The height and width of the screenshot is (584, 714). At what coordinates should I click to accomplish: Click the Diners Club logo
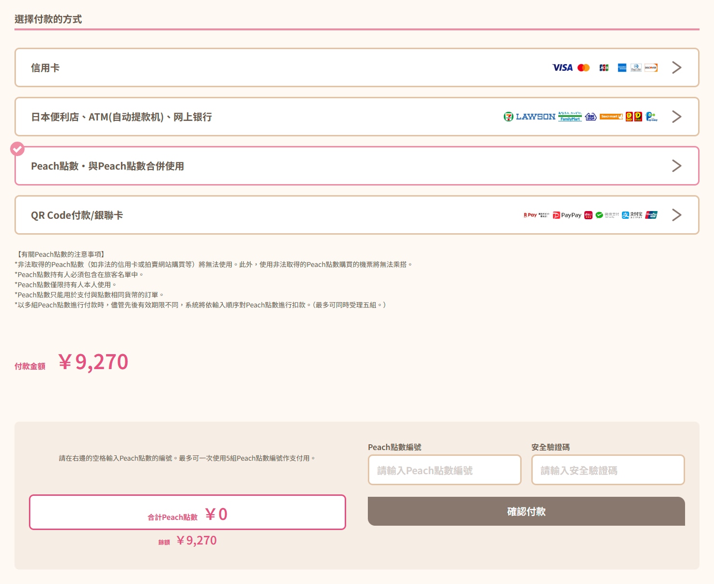point(636,67)
